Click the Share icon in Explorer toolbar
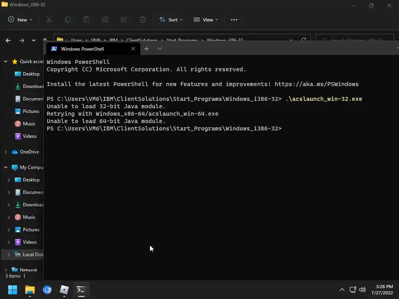The image size is (399, 299). point(124,19)
